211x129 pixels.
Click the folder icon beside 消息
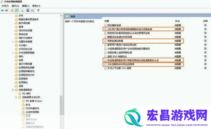tap(16, 60)
